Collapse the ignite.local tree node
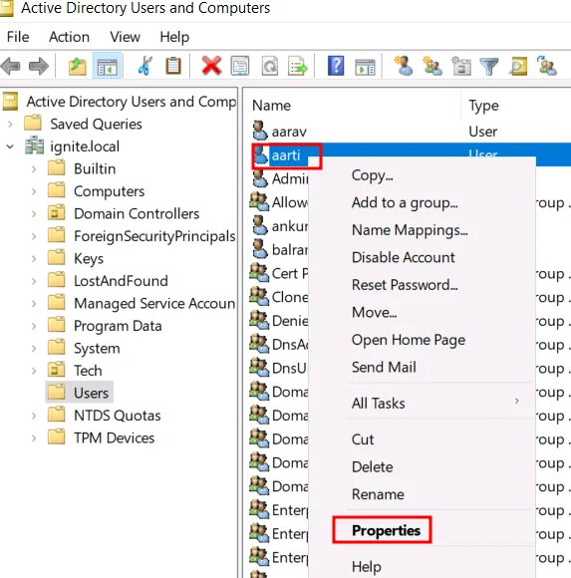The height and width of the screenshot is (578, 571). point(10,146)
